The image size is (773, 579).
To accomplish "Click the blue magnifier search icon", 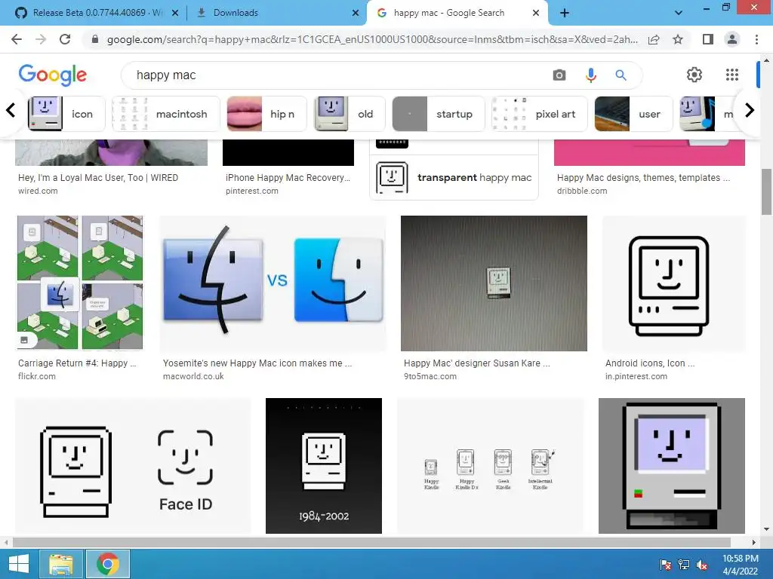I will point(621,75).
